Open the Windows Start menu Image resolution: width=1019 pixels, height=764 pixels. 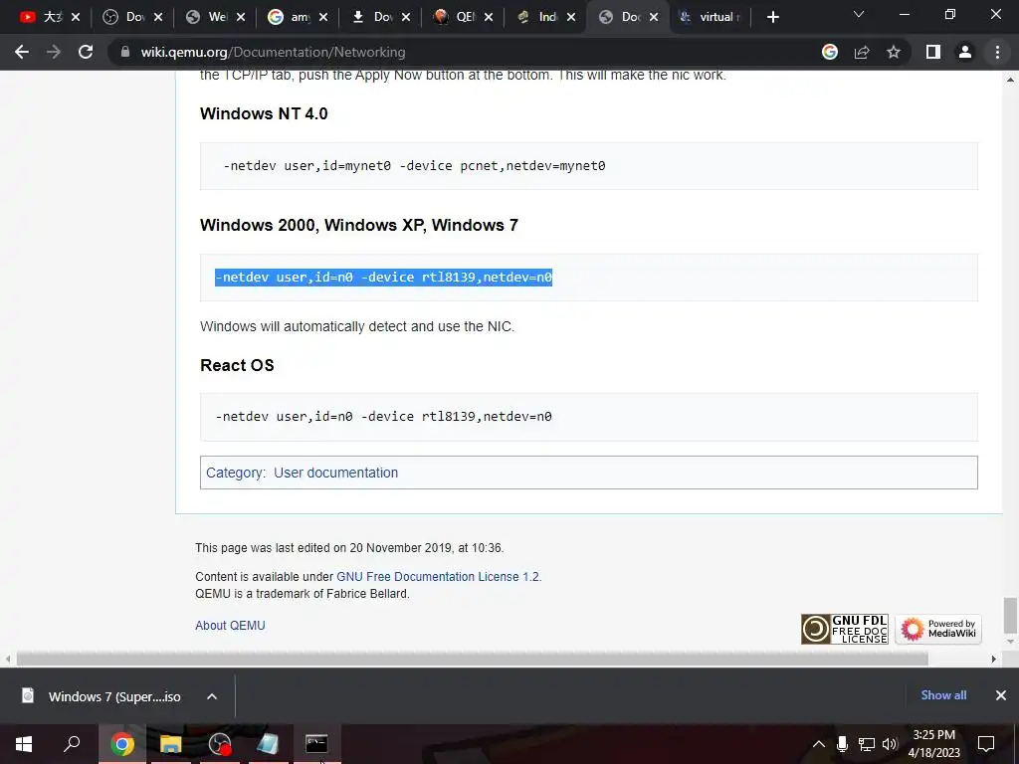24,744
